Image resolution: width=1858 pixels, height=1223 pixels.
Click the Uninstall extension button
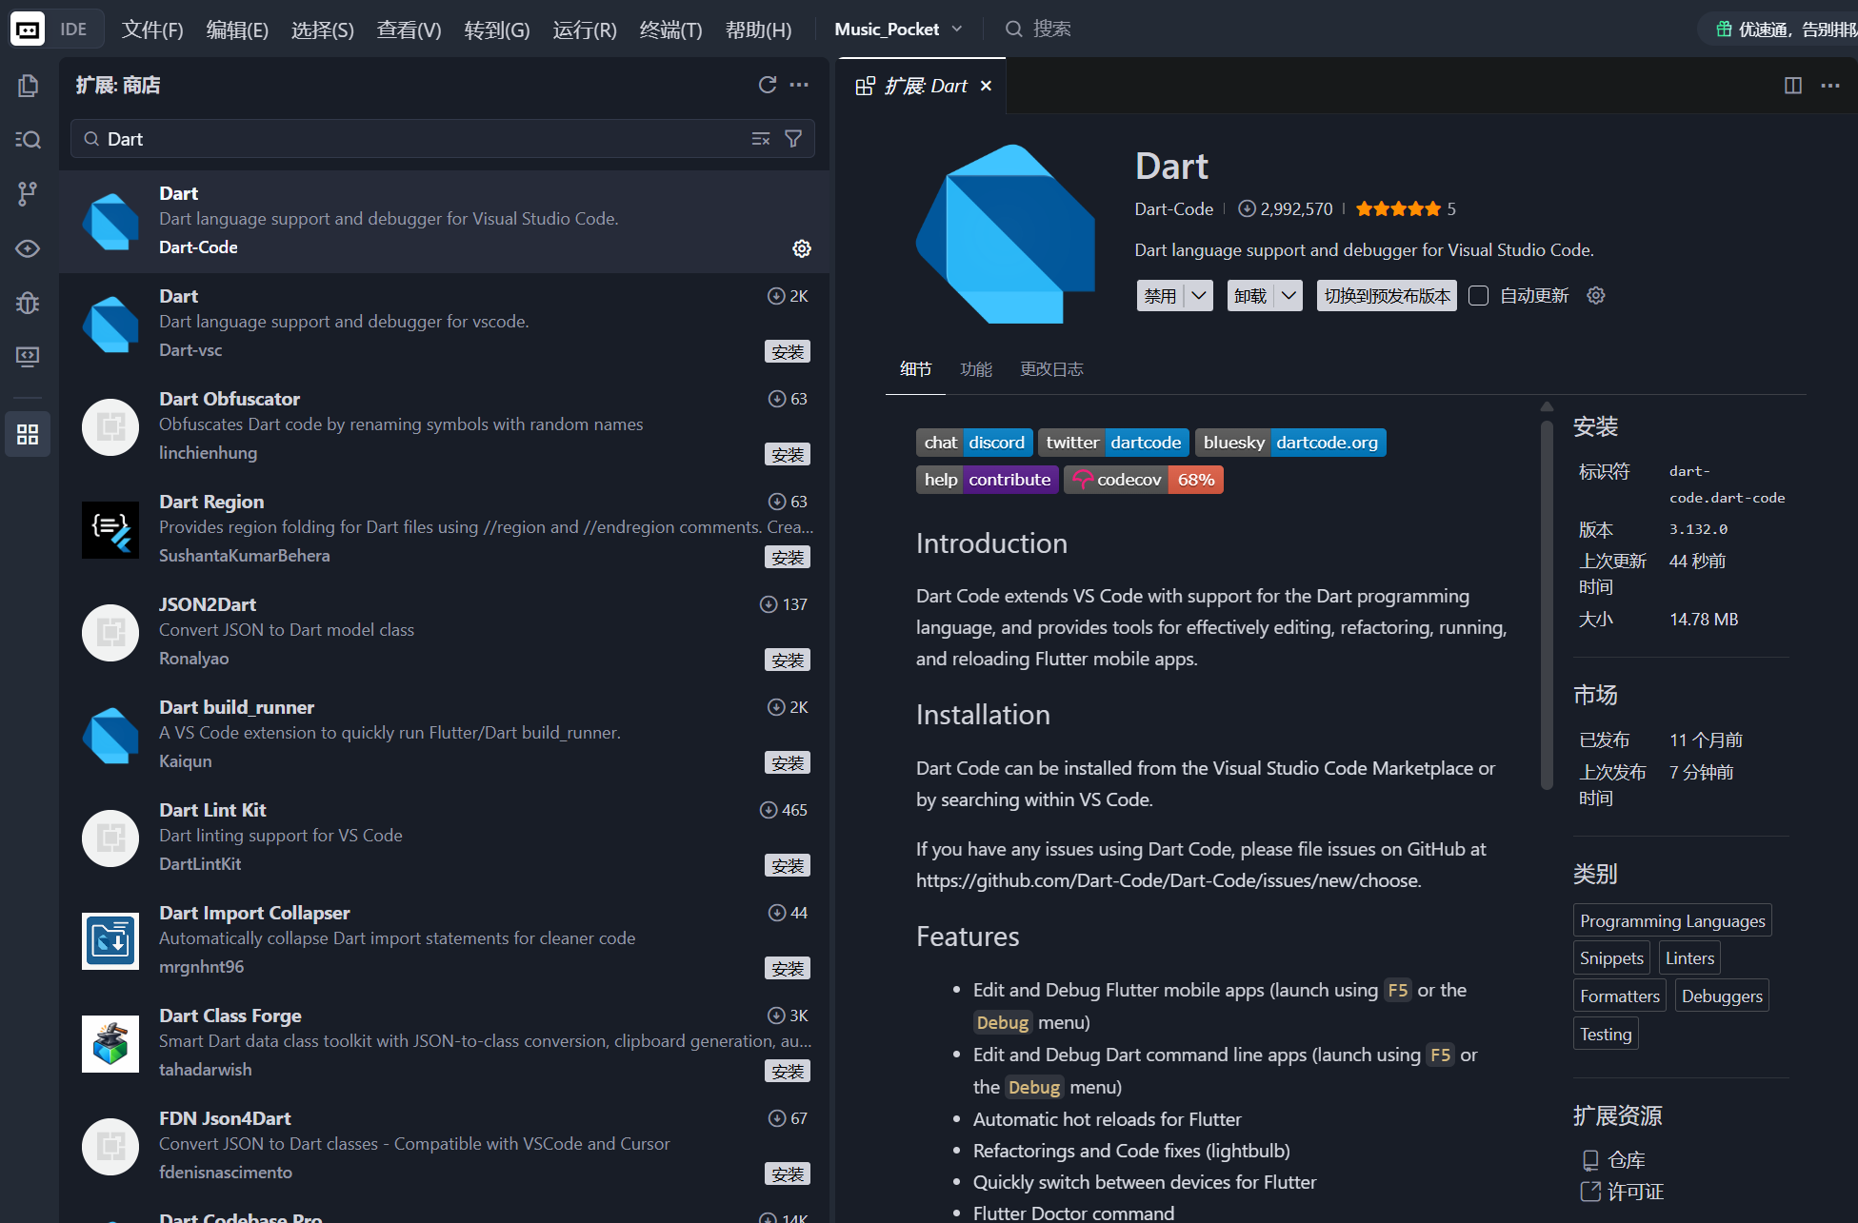[1250, 296]
